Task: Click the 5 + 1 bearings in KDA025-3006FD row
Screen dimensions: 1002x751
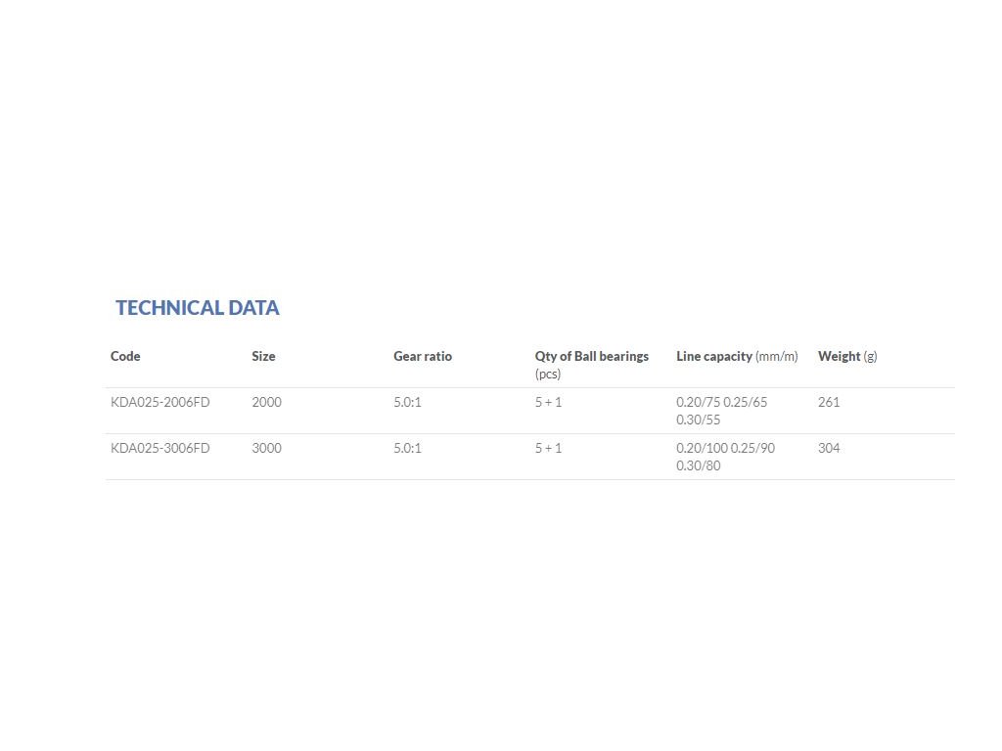Action: click(548, 448)
